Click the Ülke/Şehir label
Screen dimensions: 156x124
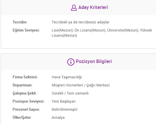tap(22, 118)
